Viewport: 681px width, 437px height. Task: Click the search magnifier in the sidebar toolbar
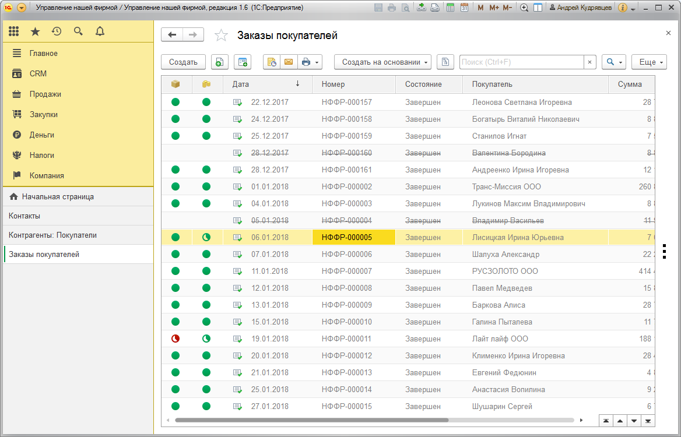(78, 31)
